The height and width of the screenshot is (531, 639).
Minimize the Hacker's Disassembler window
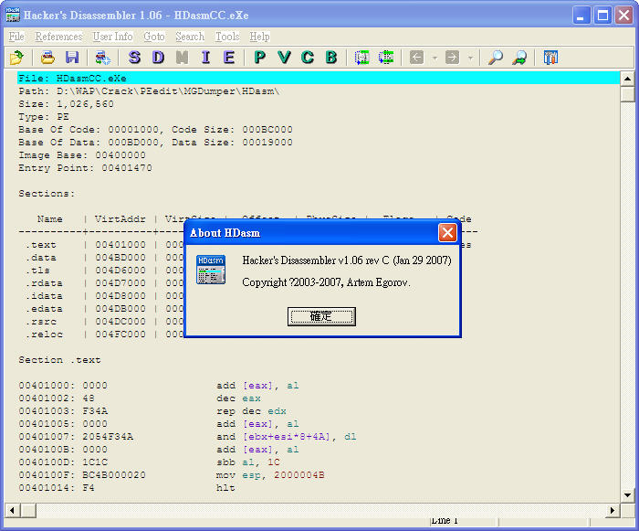point(581,16)
